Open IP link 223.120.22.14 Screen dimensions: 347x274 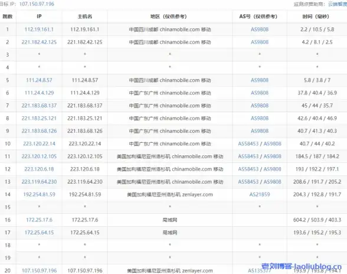(x=39, y=143)
